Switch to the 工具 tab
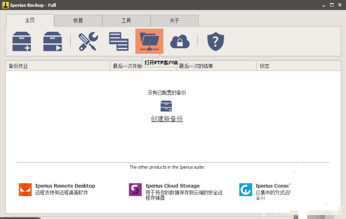 pos(126,21)
